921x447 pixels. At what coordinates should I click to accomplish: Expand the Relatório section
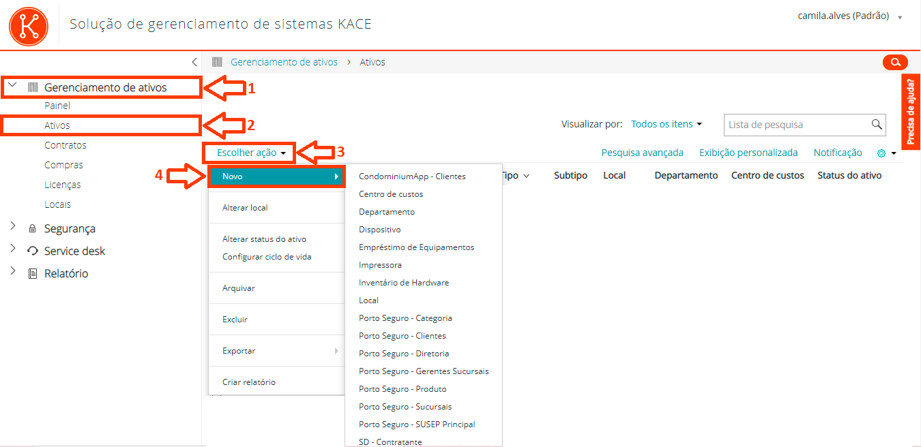(12, 271)
